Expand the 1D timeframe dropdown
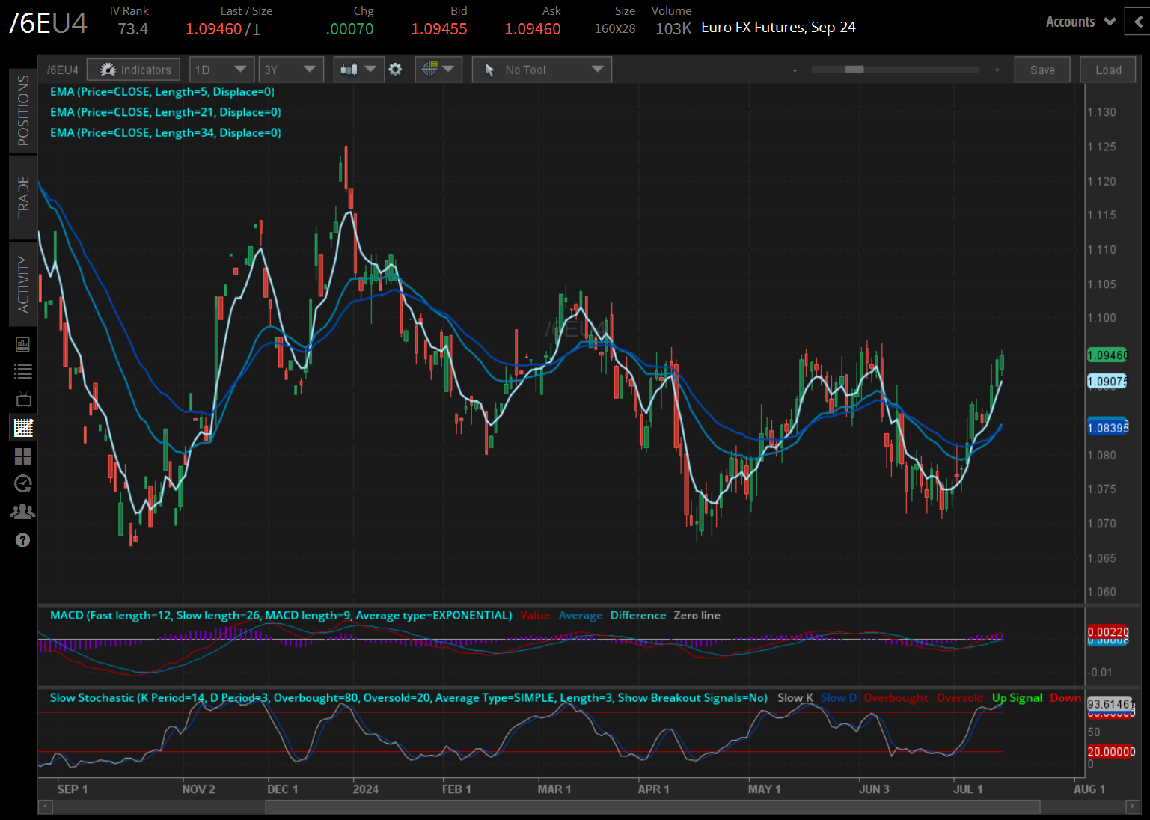The image size is (1150, 820). tap(221, 70)
